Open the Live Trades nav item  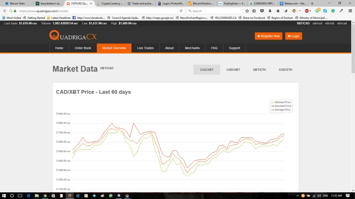tap(145, 48)
